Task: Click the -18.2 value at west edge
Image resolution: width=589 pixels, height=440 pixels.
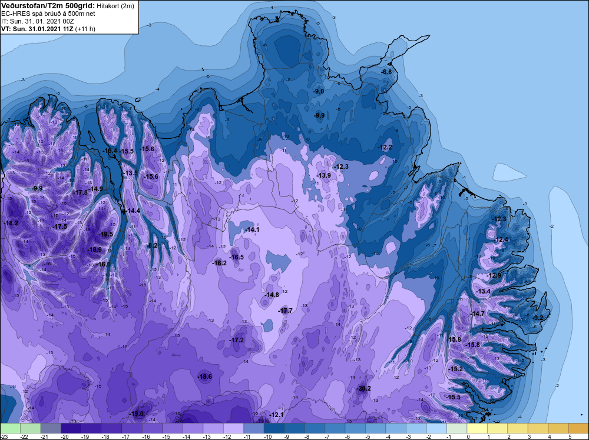Action: (x=11, y=223)
